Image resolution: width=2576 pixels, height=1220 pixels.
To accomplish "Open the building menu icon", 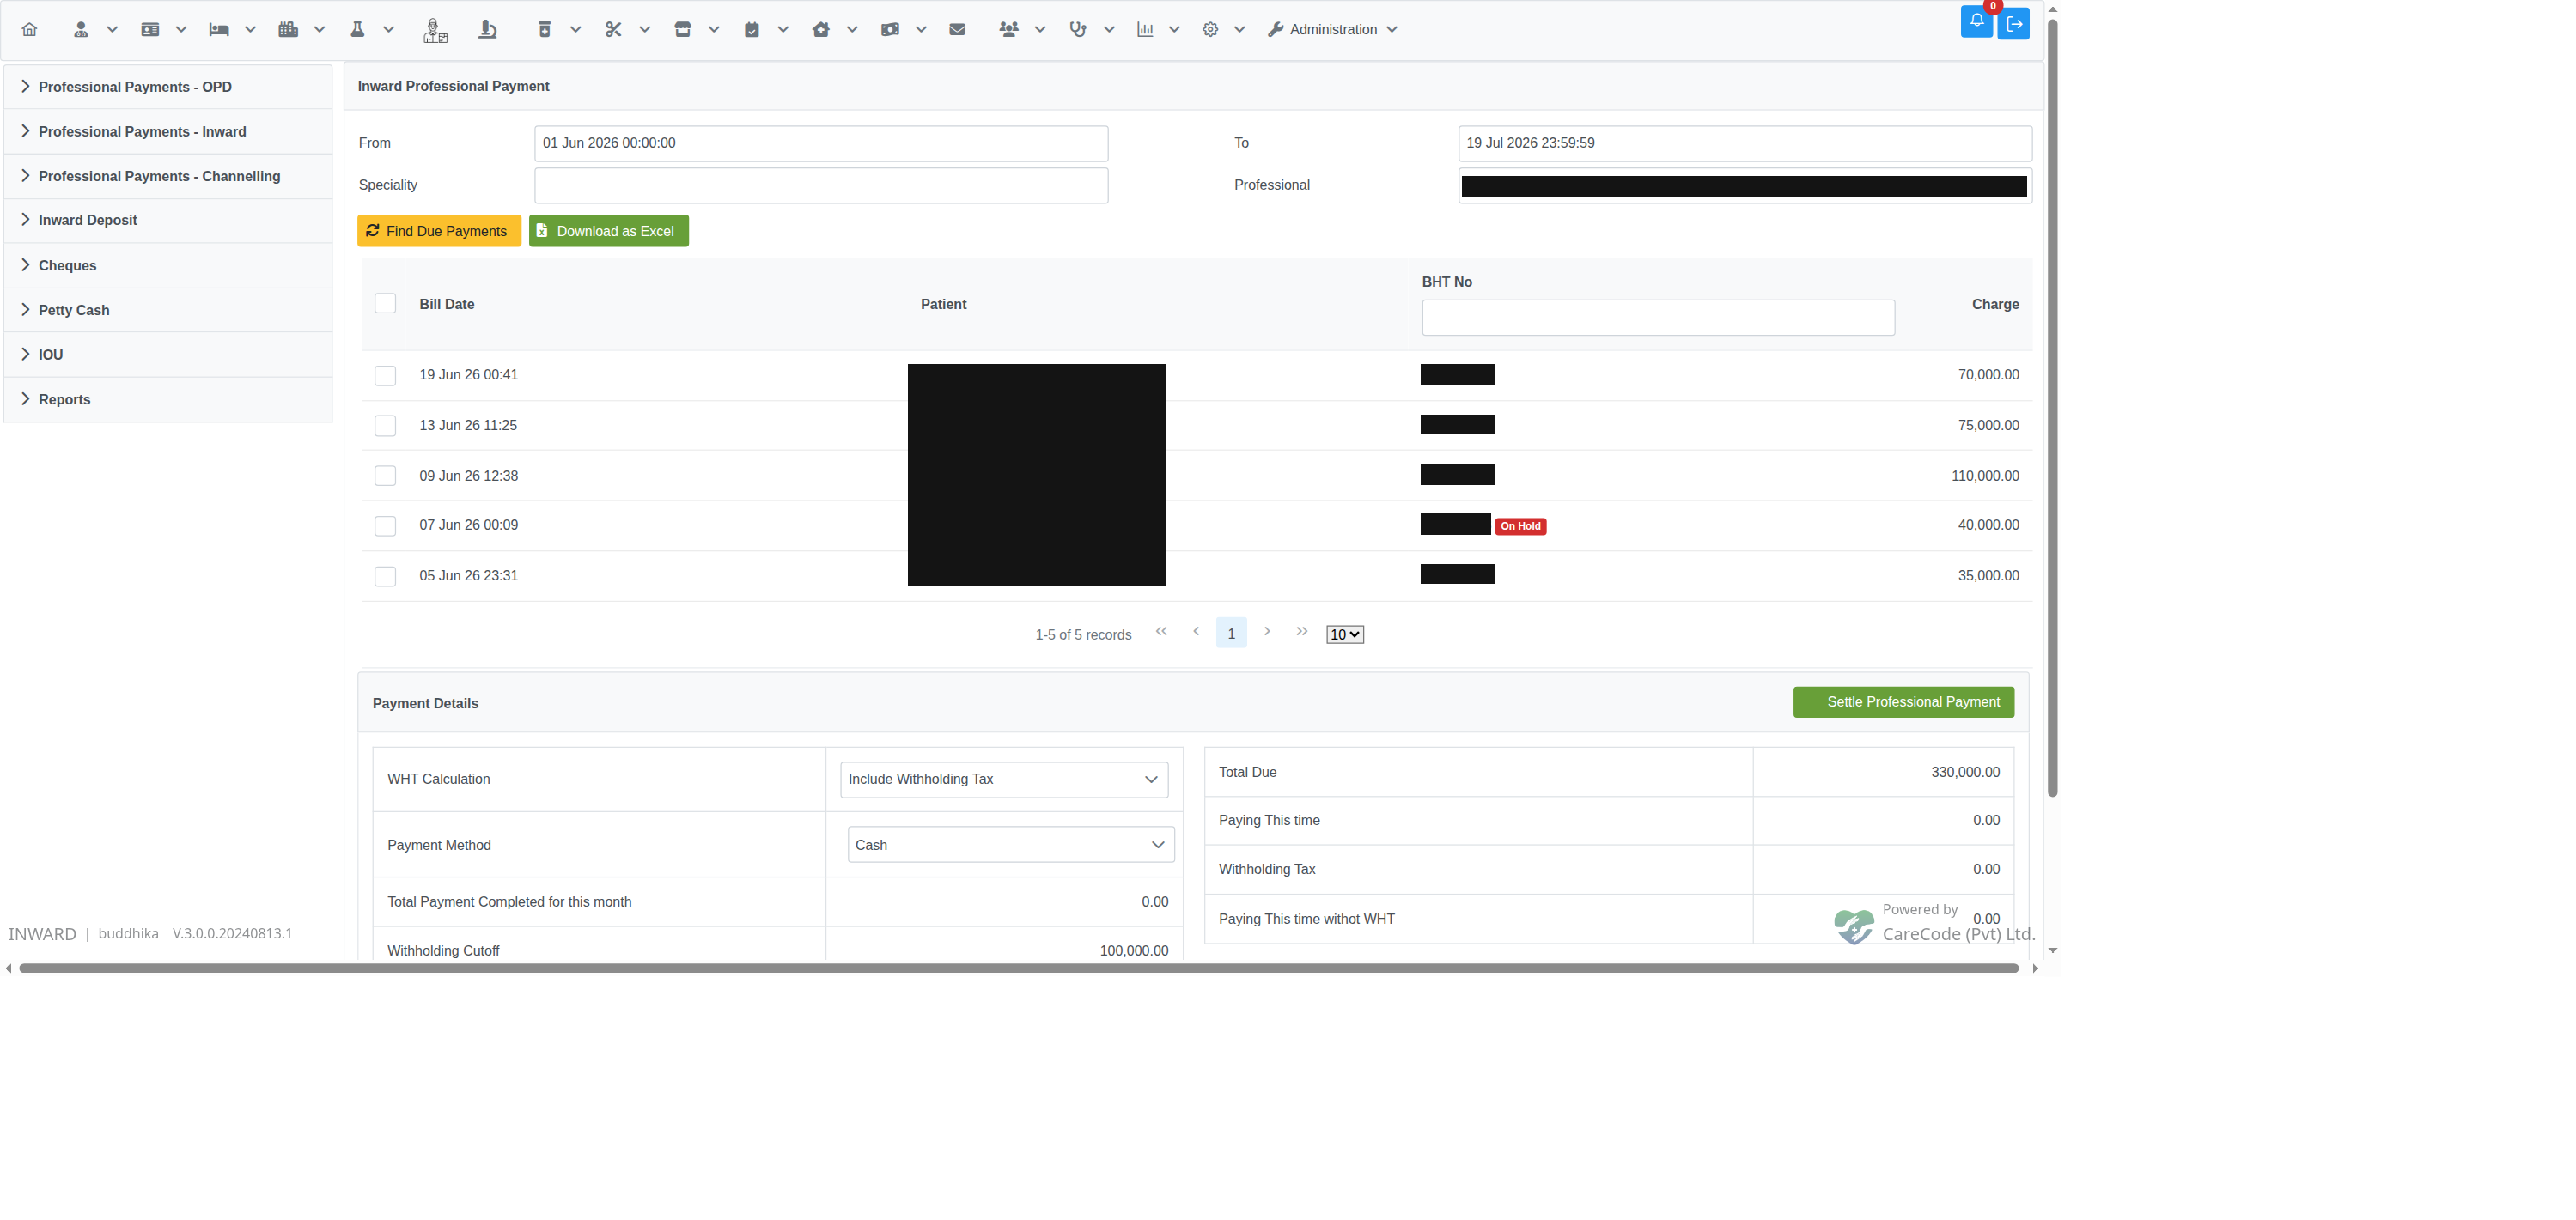I will (288, 29).
